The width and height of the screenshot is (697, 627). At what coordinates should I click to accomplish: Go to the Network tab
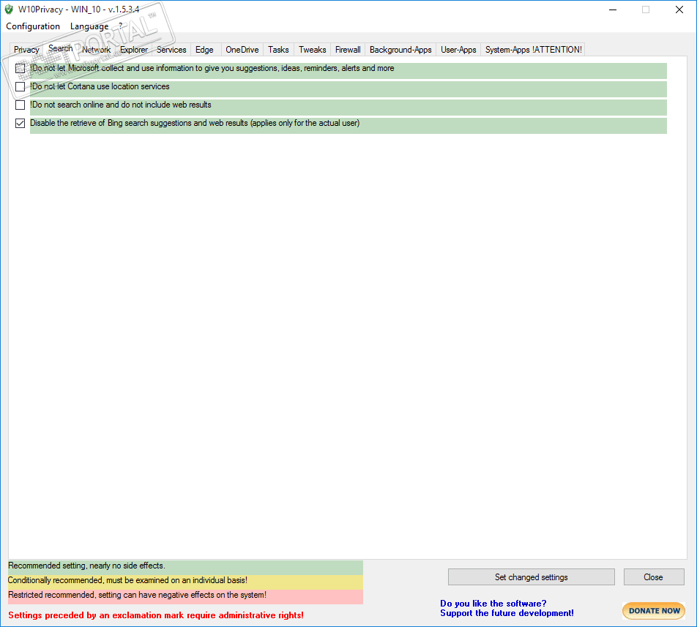tap(96, 50)
